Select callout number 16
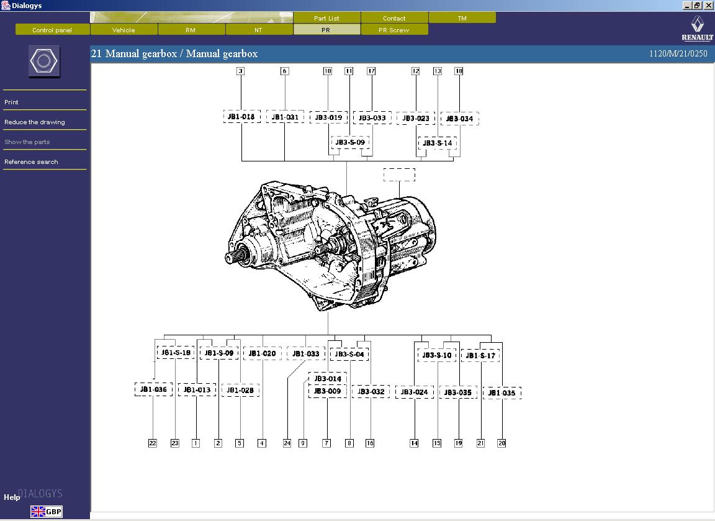Viewport: 715px width, 521px height. [x=370, y=443]
